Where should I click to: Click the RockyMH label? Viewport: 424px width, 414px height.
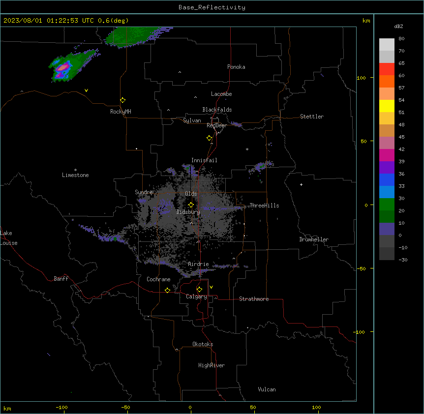click(121, 112)
